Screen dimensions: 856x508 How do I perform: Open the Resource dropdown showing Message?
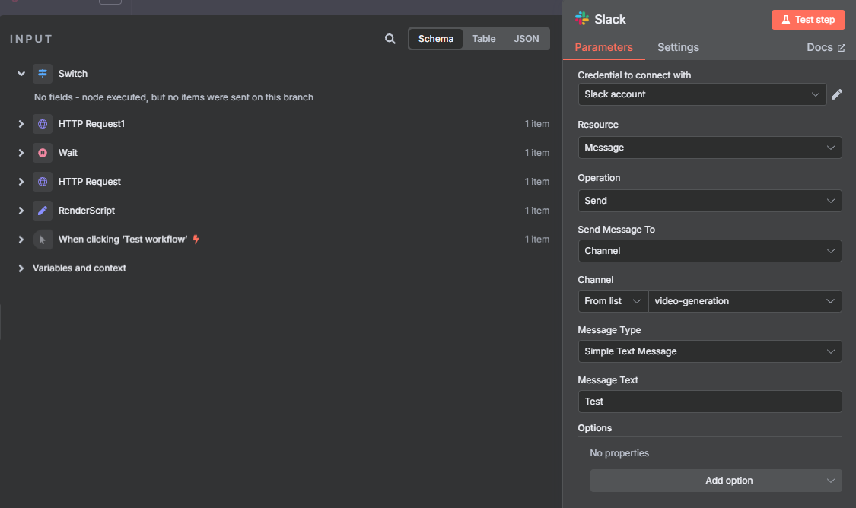click(709, 148)
